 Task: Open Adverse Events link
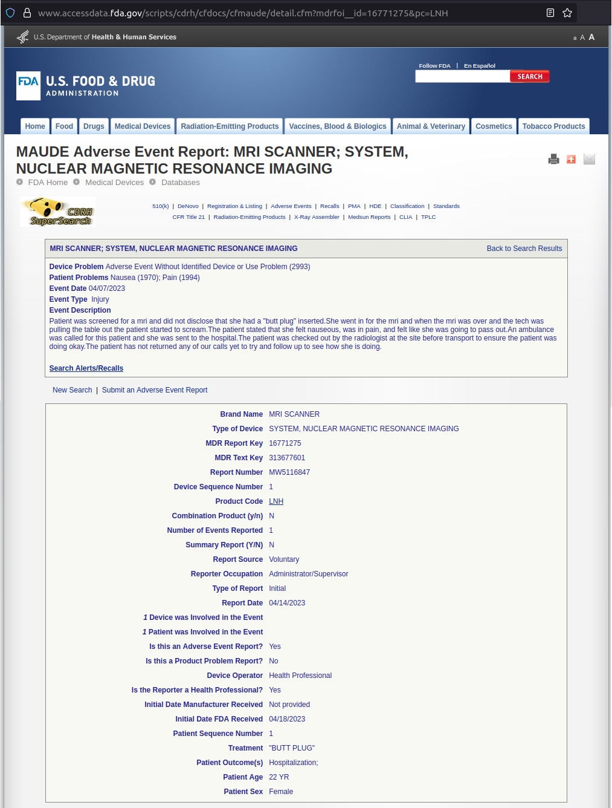pos(291,206)
